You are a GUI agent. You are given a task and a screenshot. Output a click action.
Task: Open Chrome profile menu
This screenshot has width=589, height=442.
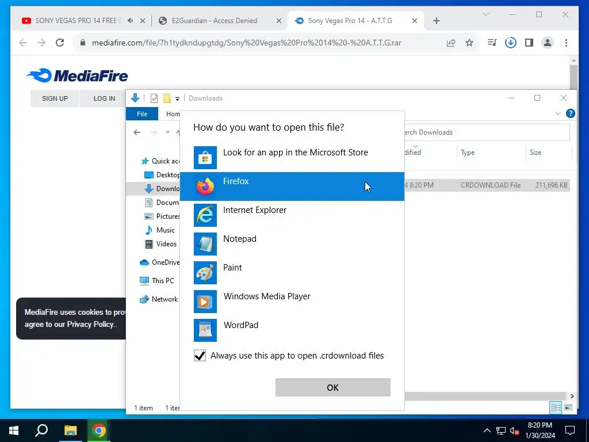548,43
